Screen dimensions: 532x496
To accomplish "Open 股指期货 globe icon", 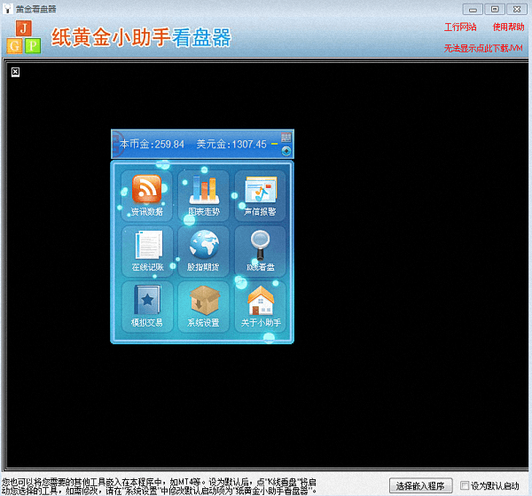I will click(203, 250).
